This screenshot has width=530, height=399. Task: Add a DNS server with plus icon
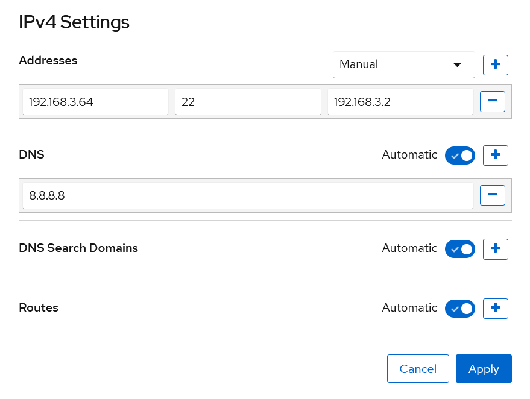pos(495,156)
